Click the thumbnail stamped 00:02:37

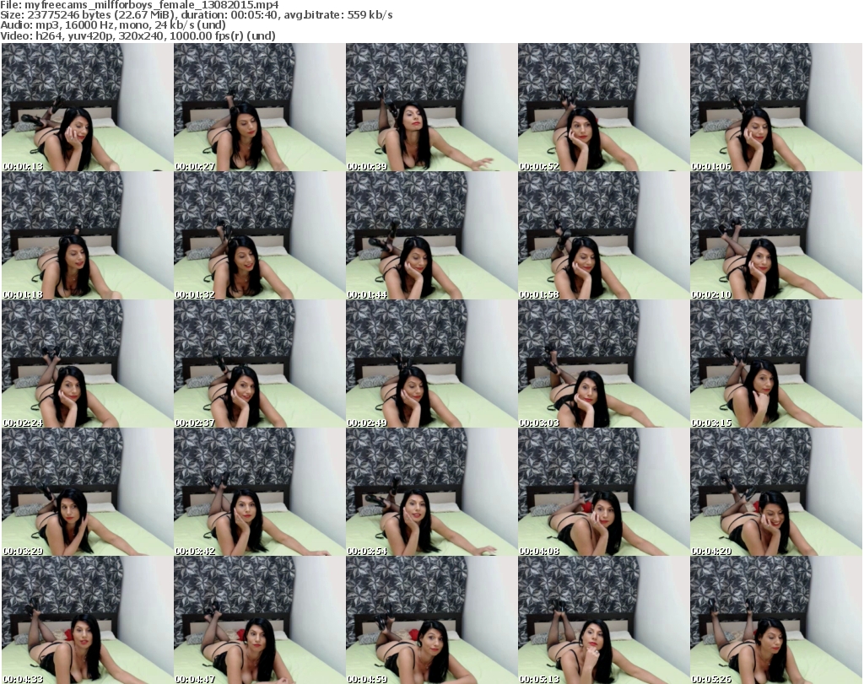[x=260, y=364]
